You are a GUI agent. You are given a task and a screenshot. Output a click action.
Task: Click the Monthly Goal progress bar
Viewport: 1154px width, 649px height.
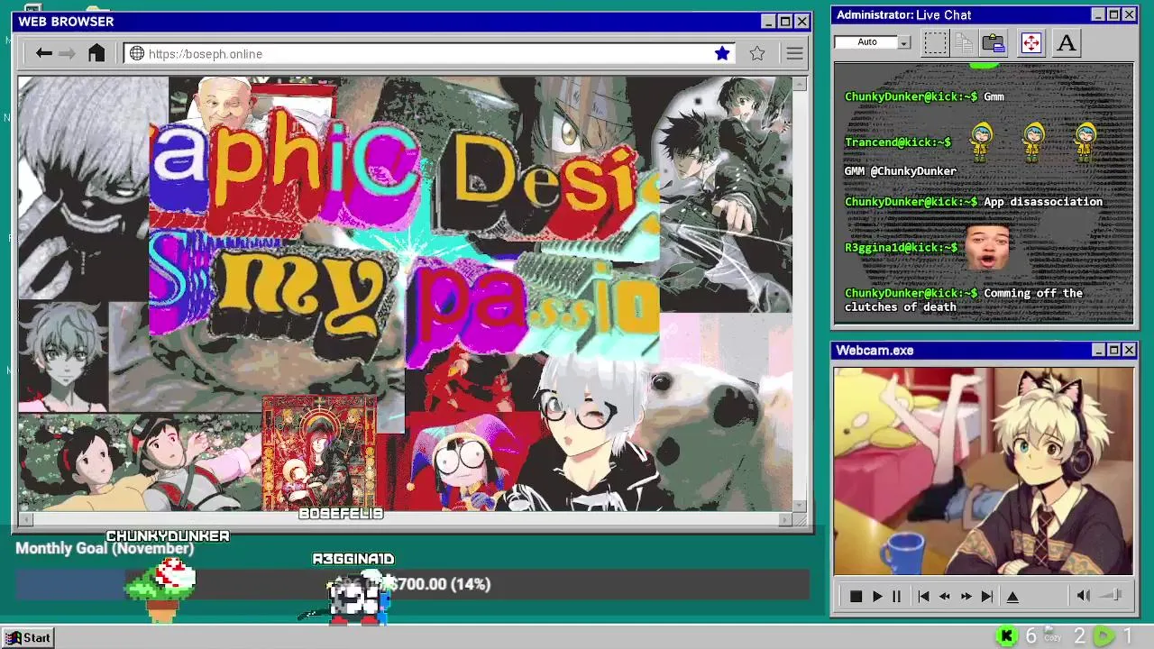click(x=412, y=584)
